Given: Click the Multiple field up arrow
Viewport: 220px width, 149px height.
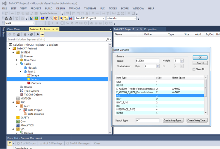Looking at the screenshot, I should point(182,60).
